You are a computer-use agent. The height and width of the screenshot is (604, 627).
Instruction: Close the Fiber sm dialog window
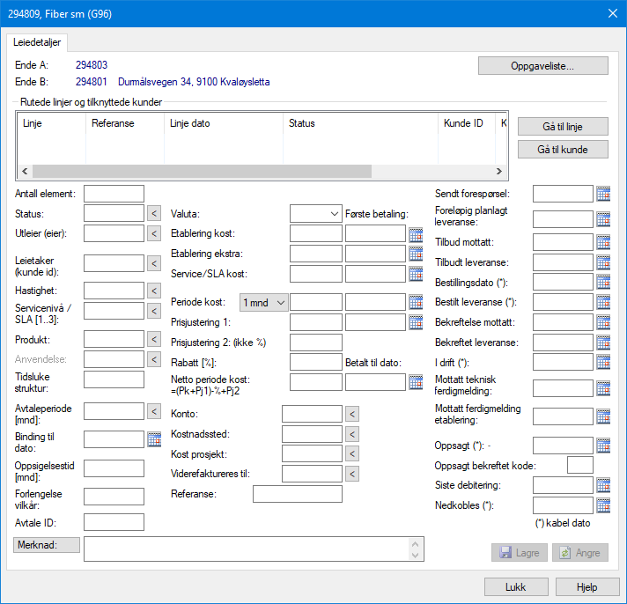pyautogui.click(x=613, y=13)
